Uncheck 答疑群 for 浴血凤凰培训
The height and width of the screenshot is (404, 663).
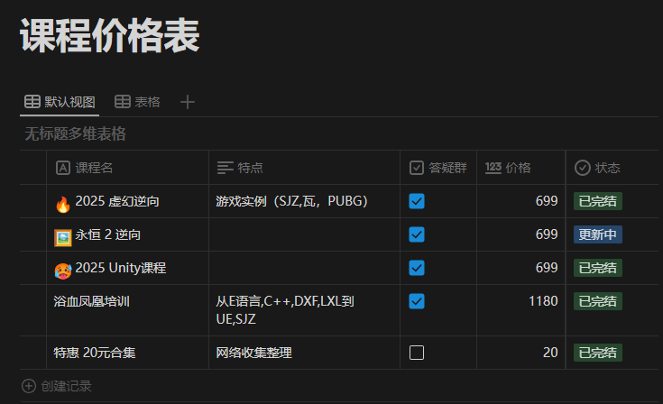417,301
